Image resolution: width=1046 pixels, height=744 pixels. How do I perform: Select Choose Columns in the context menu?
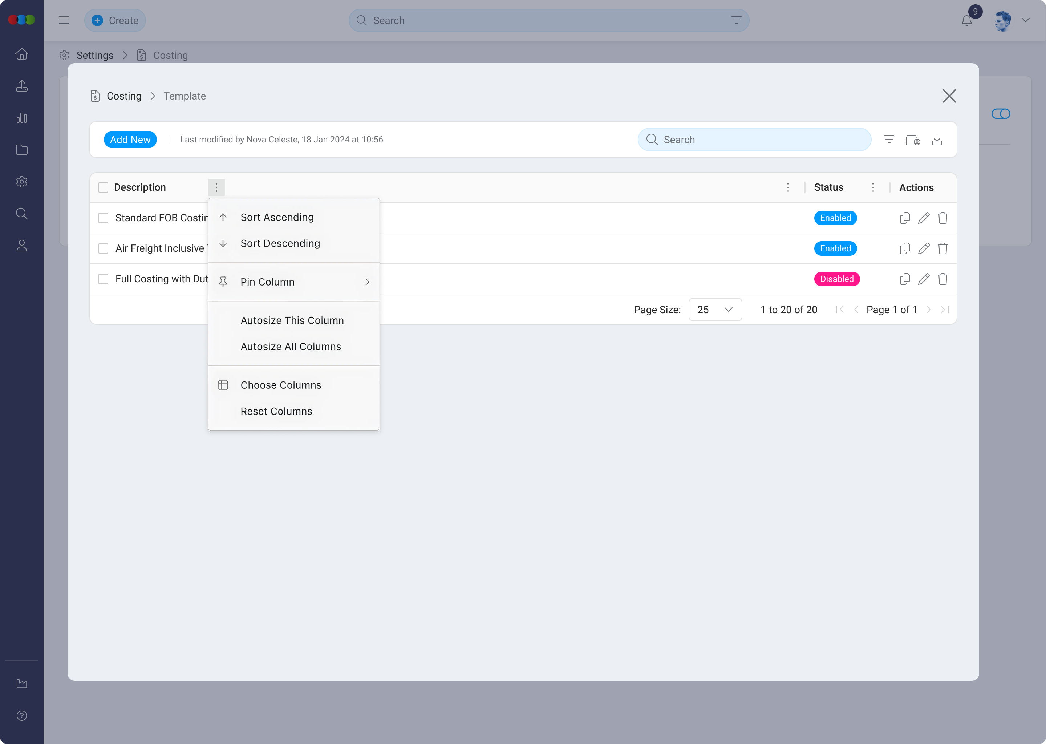(x=281, y=385)
